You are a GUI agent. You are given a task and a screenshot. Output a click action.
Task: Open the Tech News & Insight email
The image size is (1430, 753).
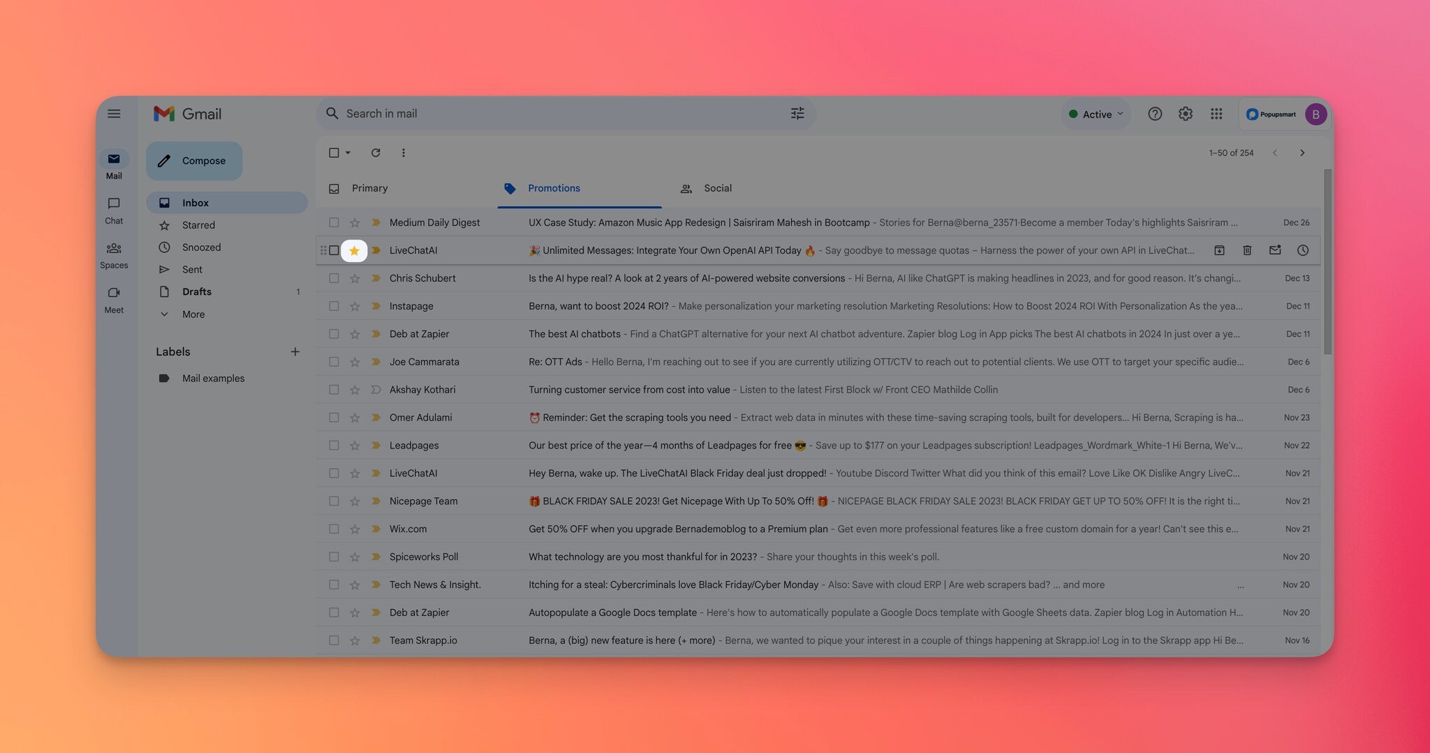click(818, 585)
